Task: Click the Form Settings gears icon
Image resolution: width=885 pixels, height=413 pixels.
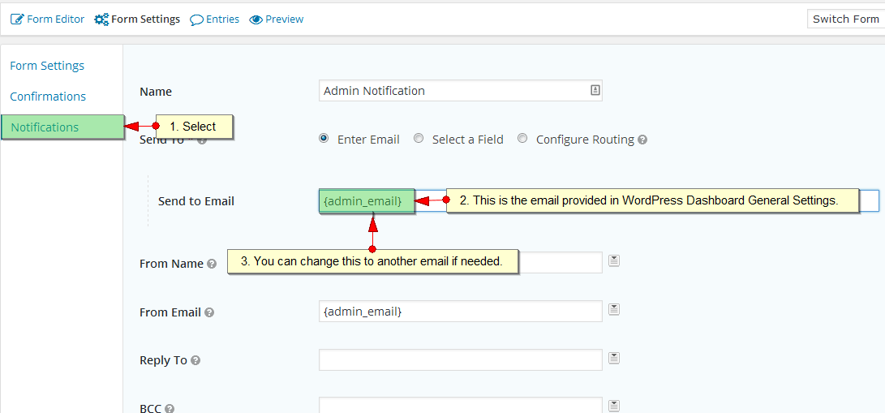Action: [x=101, y=19]
